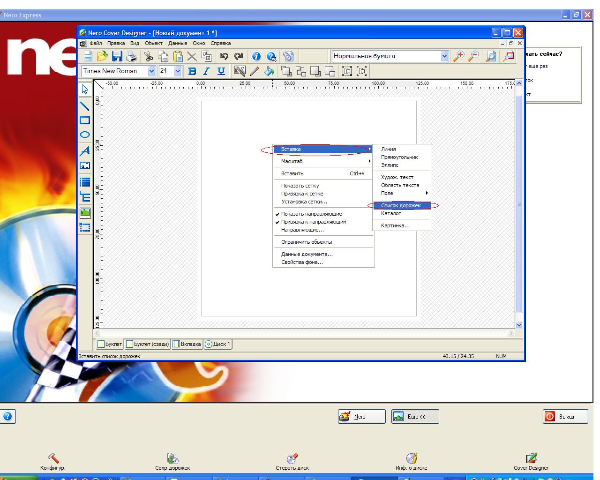Paste from the clipboard icon
600x480 pixels.
178,56
